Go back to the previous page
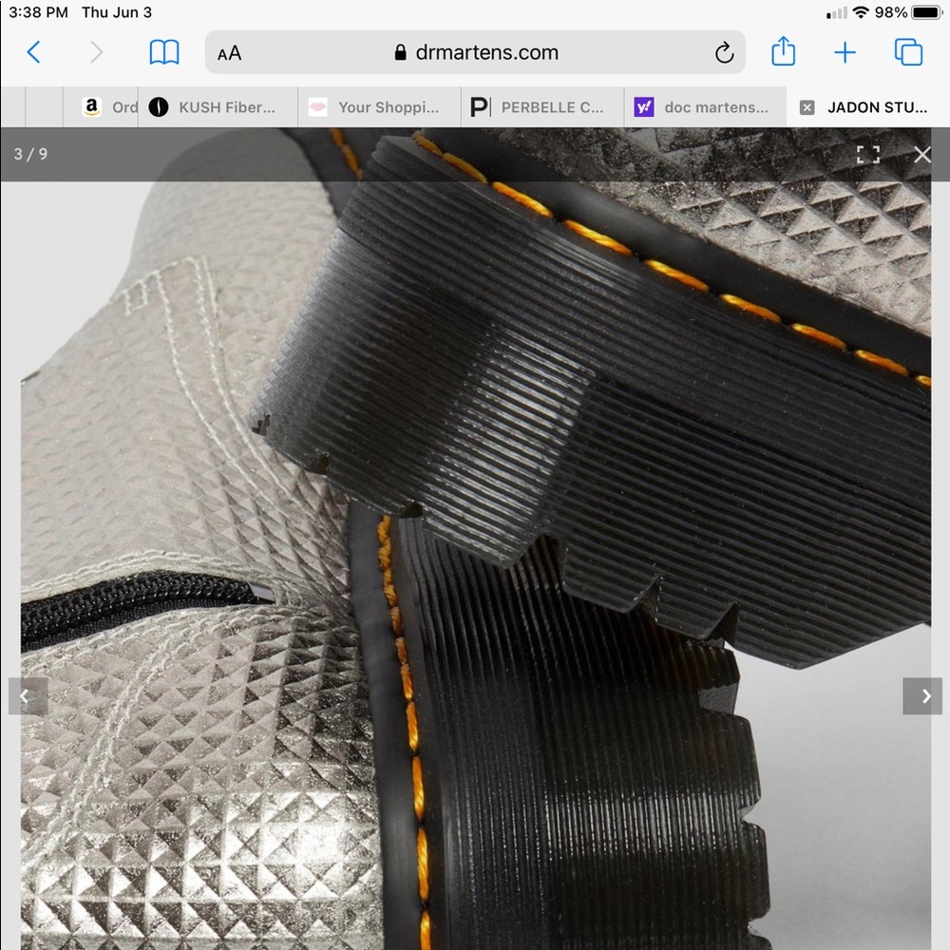Screen dimensions: 950x950 [34, 52]
